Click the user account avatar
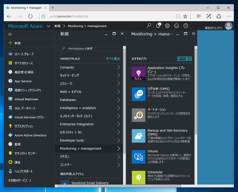This screenshot has width=238, height=192. point(229,26)
